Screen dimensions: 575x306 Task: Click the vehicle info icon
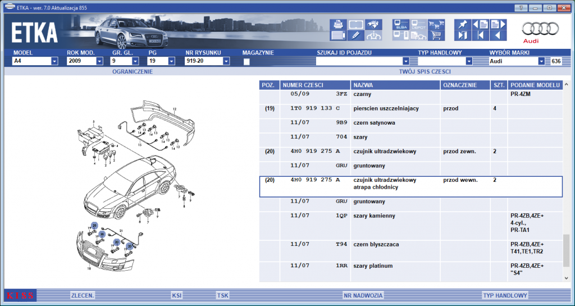373,35
